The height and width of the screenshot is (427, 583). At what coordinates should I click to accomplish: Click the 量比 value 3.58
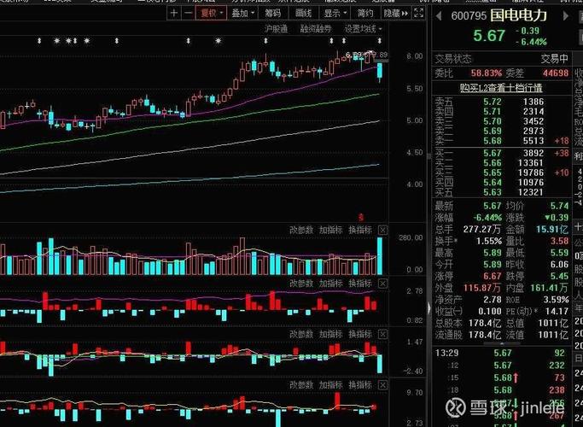559,241
